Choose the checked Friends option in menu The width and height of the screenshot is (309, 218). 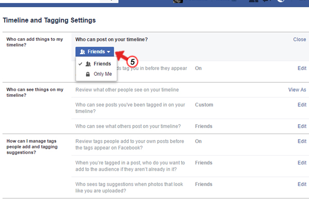tap(101, 64)
